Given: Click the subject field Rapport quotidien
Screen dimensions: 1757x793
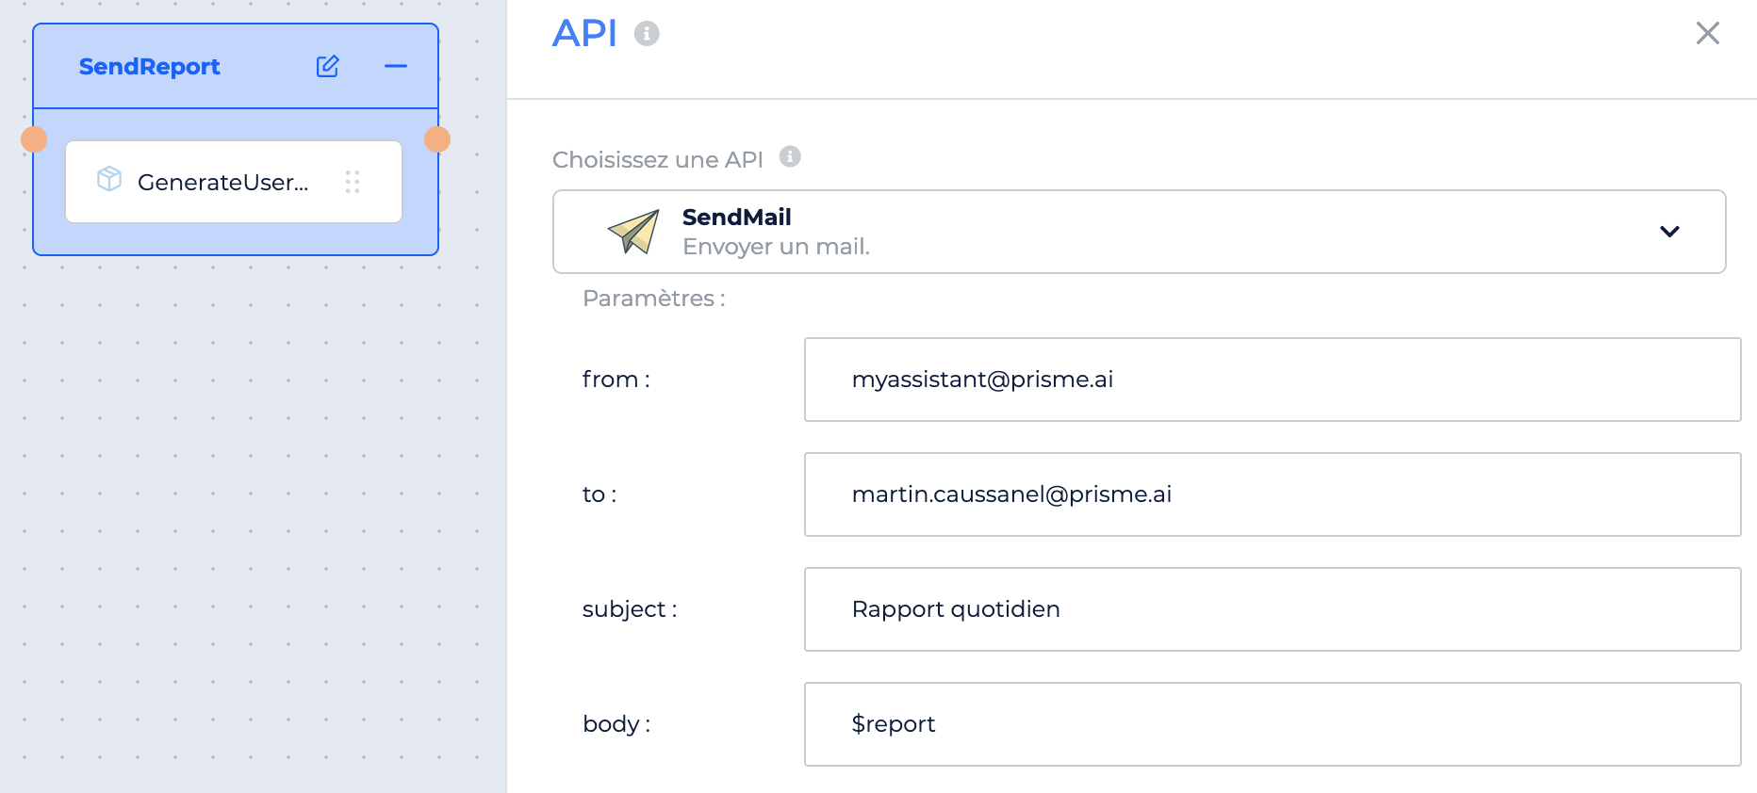Looking at the screenshot, I should pos(1273,609).
